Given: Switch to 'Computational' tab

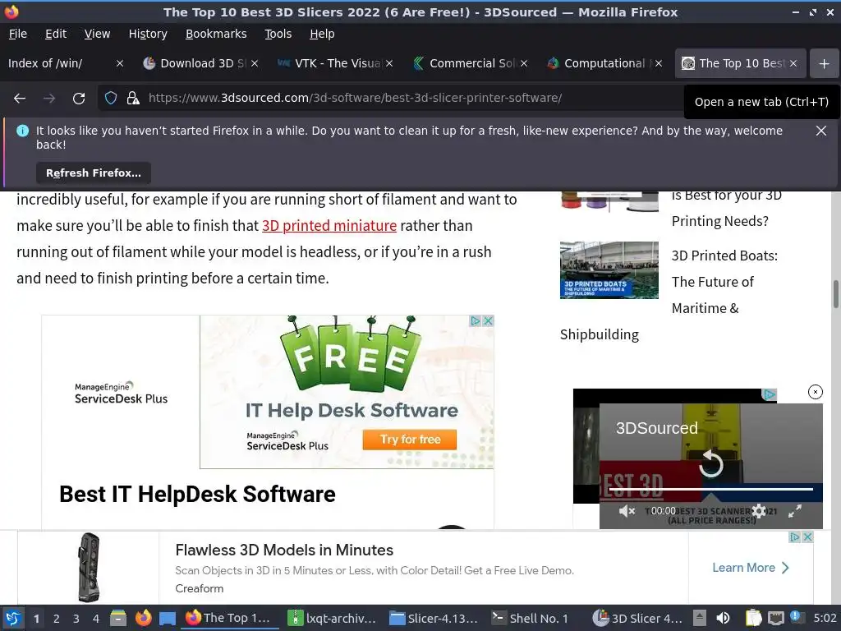Looking at the screenshot, I should pos(600,63).
